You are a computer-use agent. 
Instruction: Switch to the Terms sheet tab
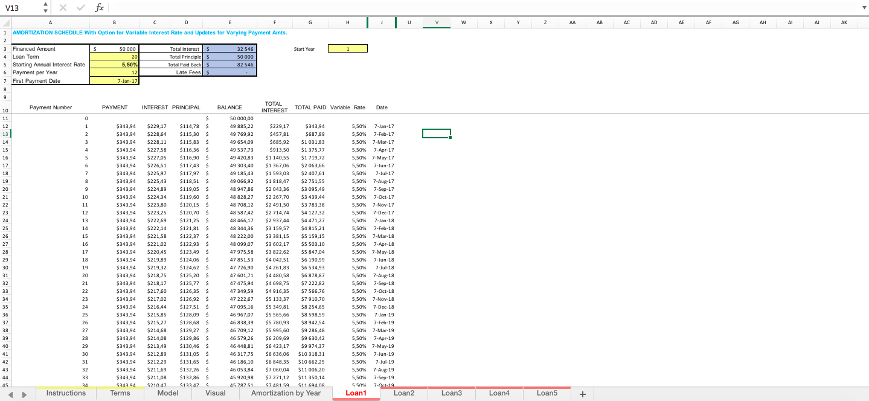pos(120,393)
